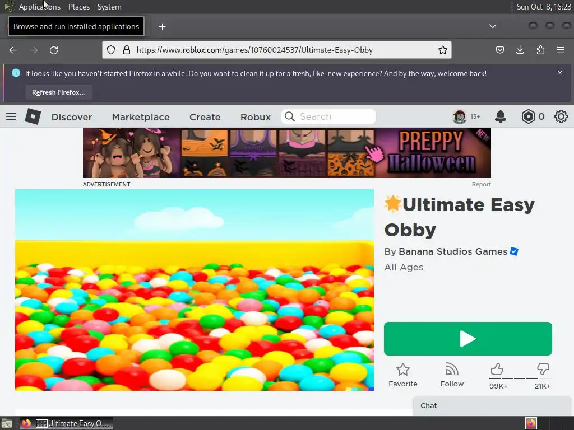Click the Refresh Firefox button
The image size is (574, 430).
pyautogui.click(x=58, y=92)
